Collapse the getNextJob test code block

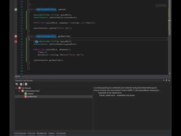point(28,36)
